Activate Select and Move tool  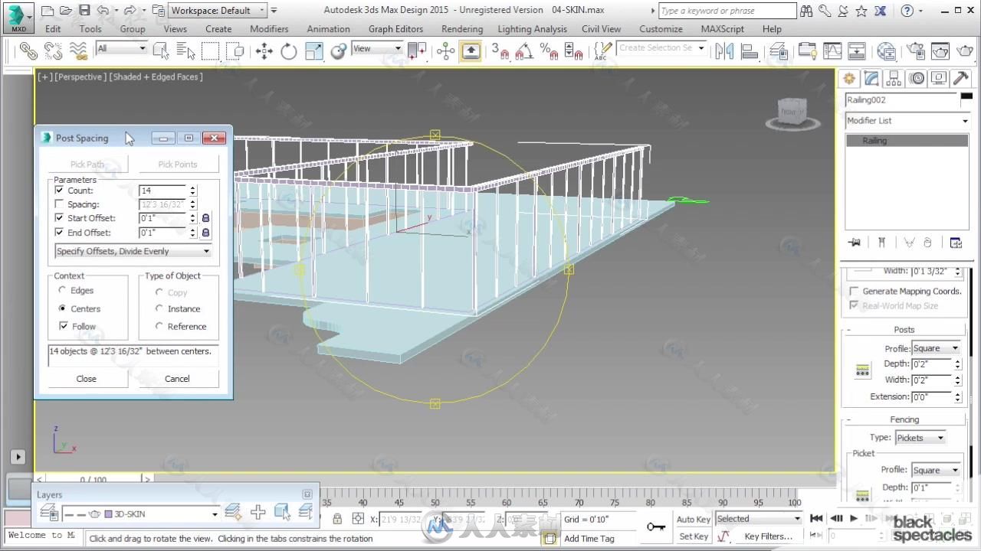click(264, 51)
